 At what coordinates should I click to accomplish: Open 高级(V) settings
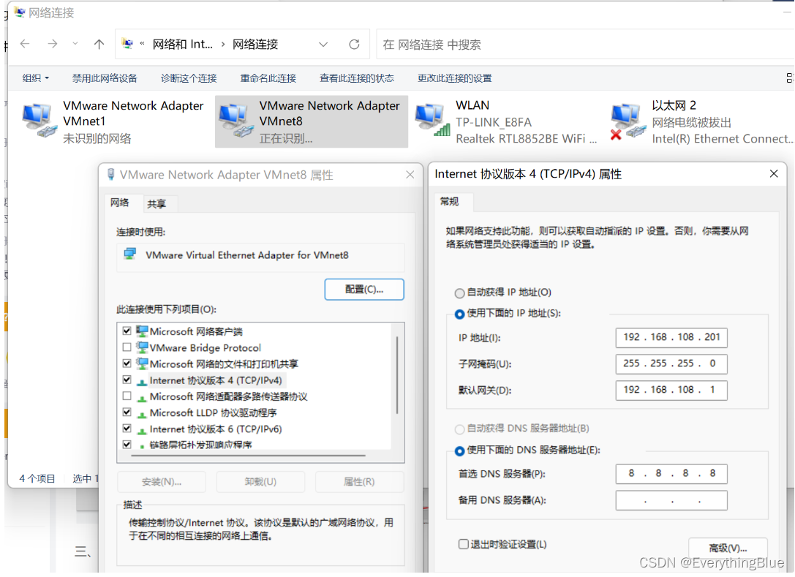tap(727, 548)
